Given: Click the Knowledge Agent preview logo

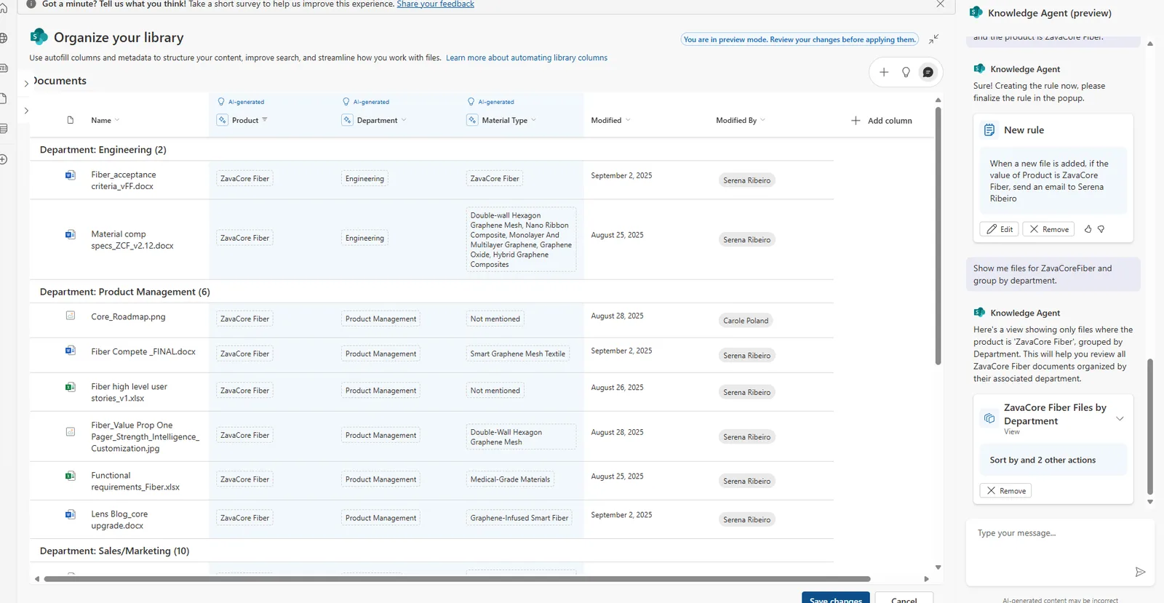Looking at the screenshot, I should coord(976,12).
